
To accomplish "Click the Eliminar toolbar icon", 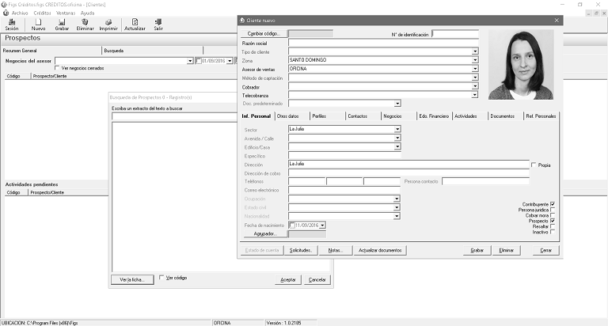I will (85, 23).
